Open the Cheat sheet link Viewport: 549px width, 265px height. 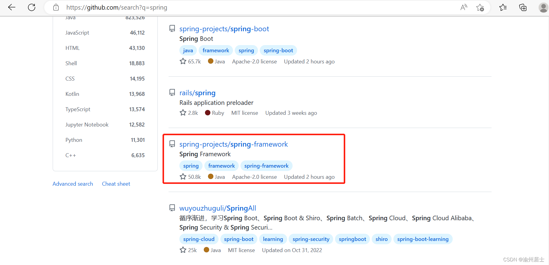coord(116,184)
